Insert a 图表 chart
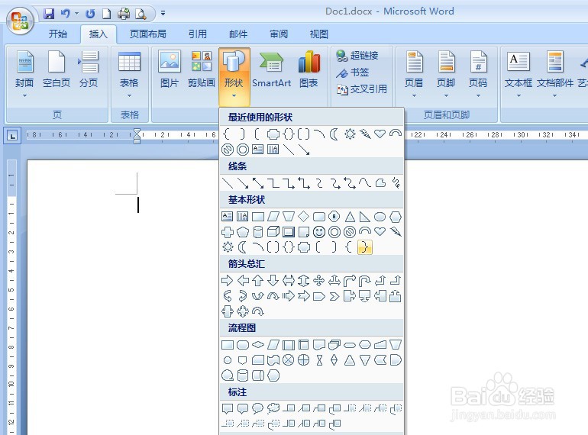The height and width of the screenshot is (435, 588). click(309, 69)
